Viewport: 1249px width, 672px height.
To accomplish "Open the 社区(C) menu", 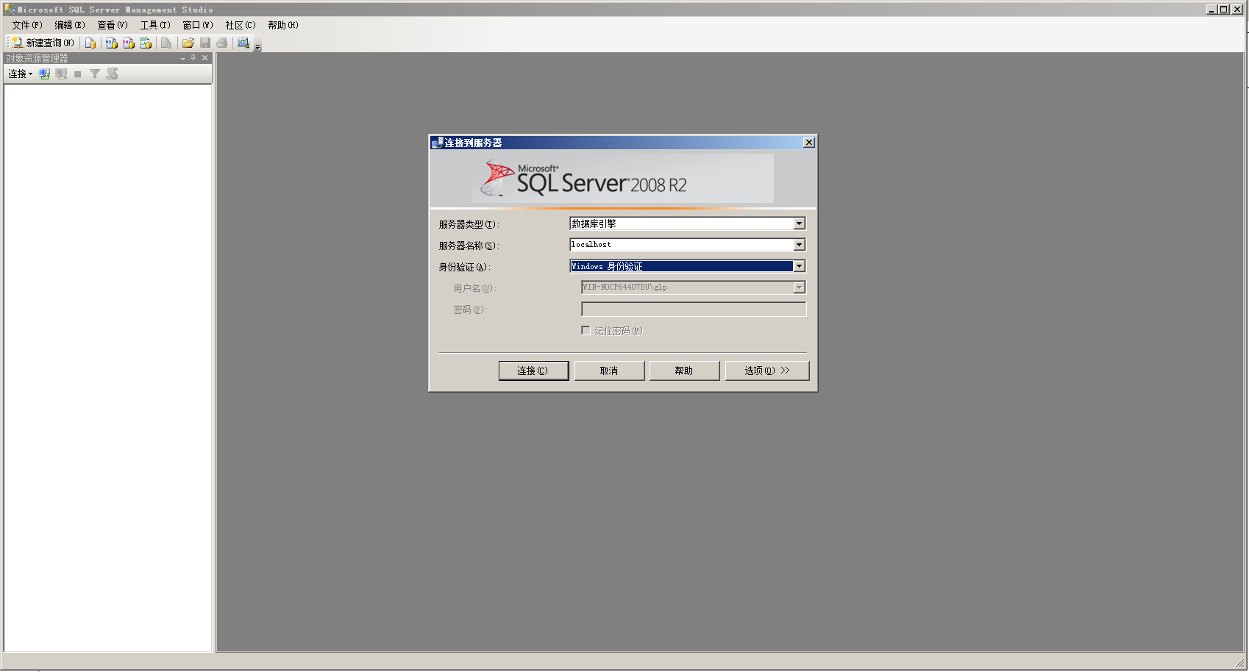I will 241,25.
